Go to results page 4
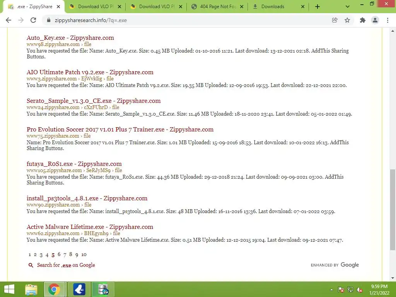The width and height of the screenshot is (396, 297). 47,254
